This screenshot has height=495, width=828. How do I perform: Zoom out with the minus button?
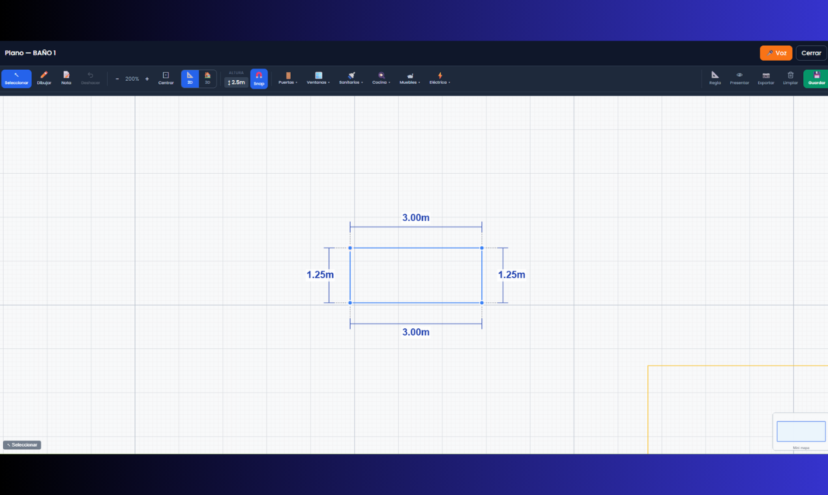(117, 79)
